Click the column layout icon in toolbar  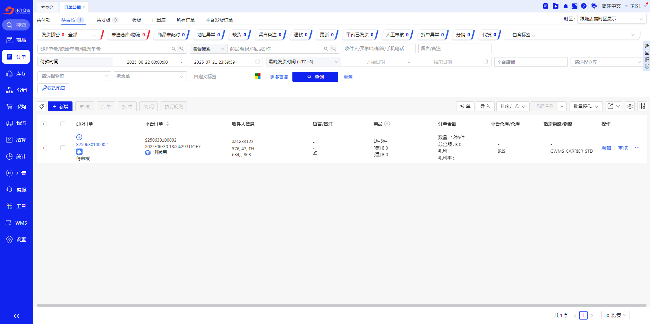(642, 106)
